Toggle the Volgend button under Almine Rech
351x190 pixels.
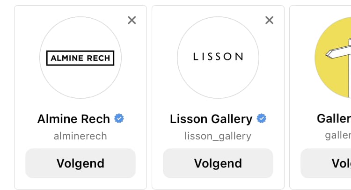click(80, 163)
